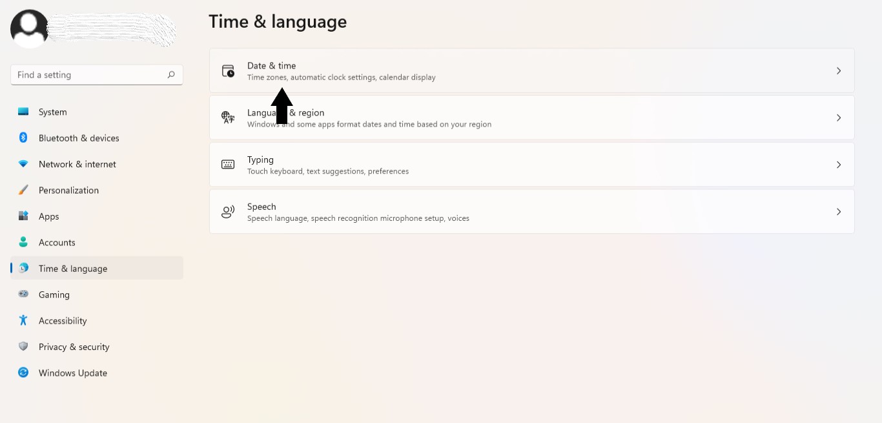
Task: Click the Accessibility figure icon
Action: [23, 320]
